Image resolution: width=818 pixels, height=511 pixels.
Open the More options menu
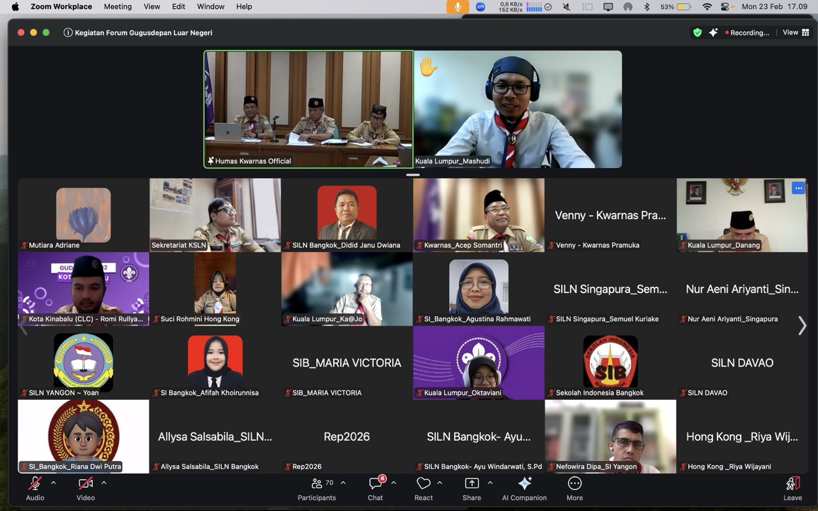click(575, 489)
